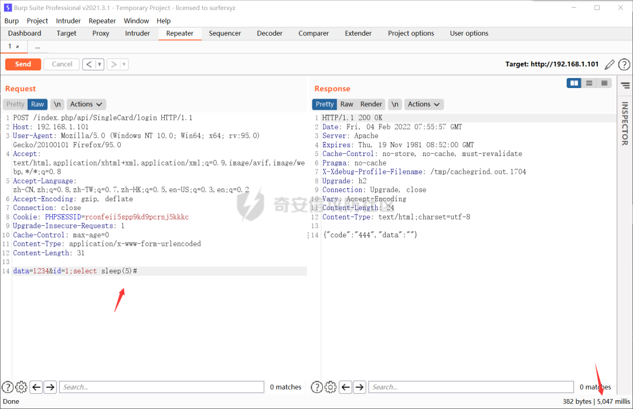Viewport: 633px width, 409px height.
Task: Go to next match in request search
Action: point(50,387)
